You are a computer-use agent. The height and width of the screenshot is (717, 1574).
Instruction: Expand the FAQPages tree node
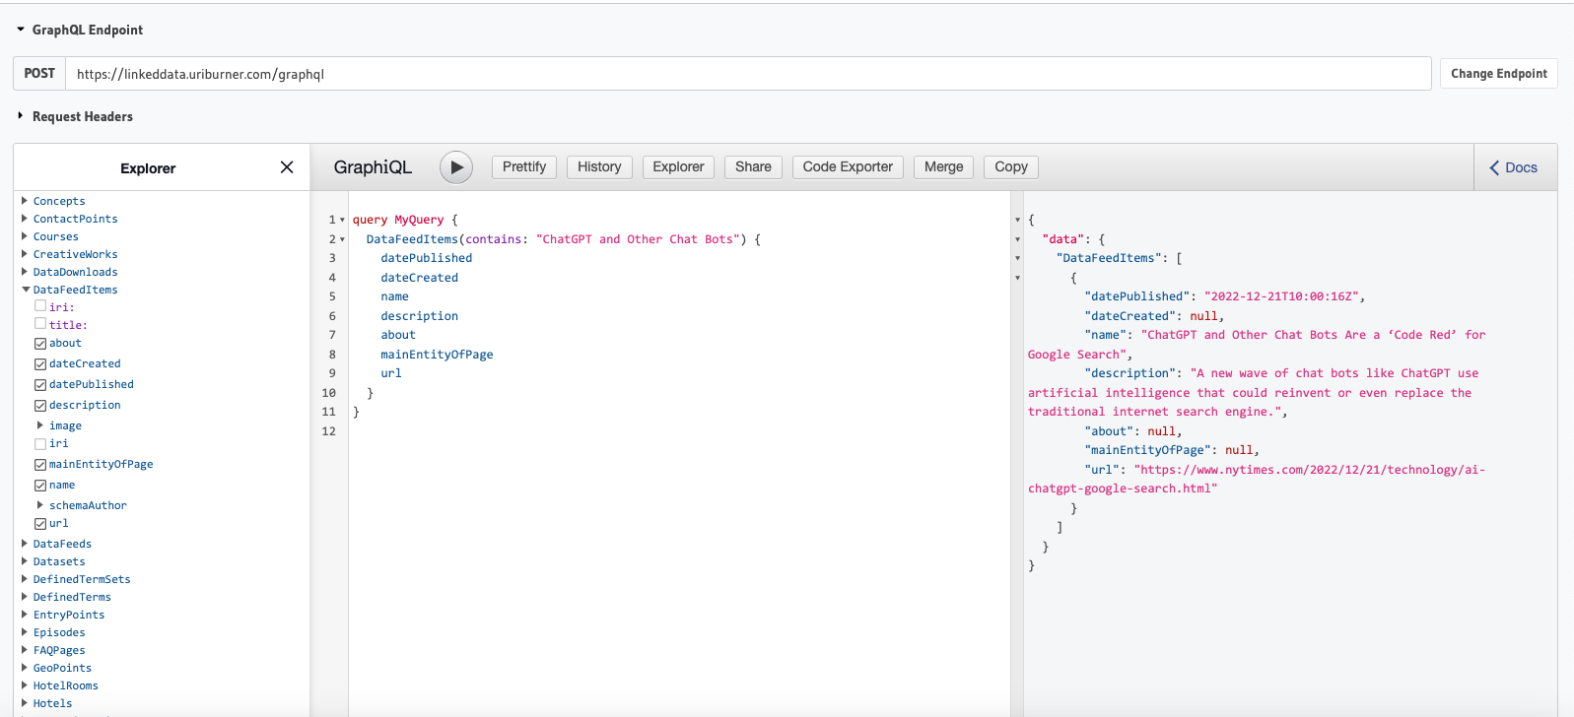25,650
